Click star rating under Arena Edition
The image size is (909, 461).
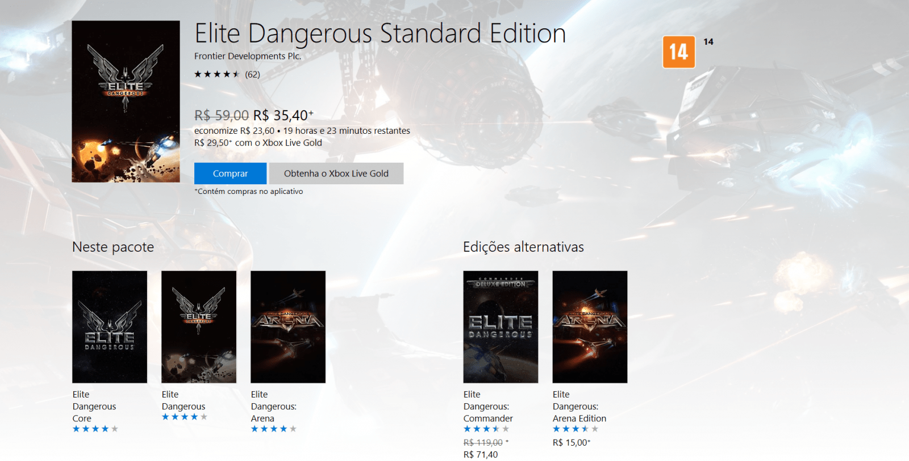coord(576,429)
